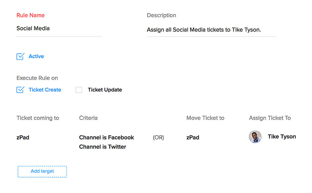Select the Channel is Facebook criterion
The width and height of the screenshot is (312, 193).
point(106,137)
